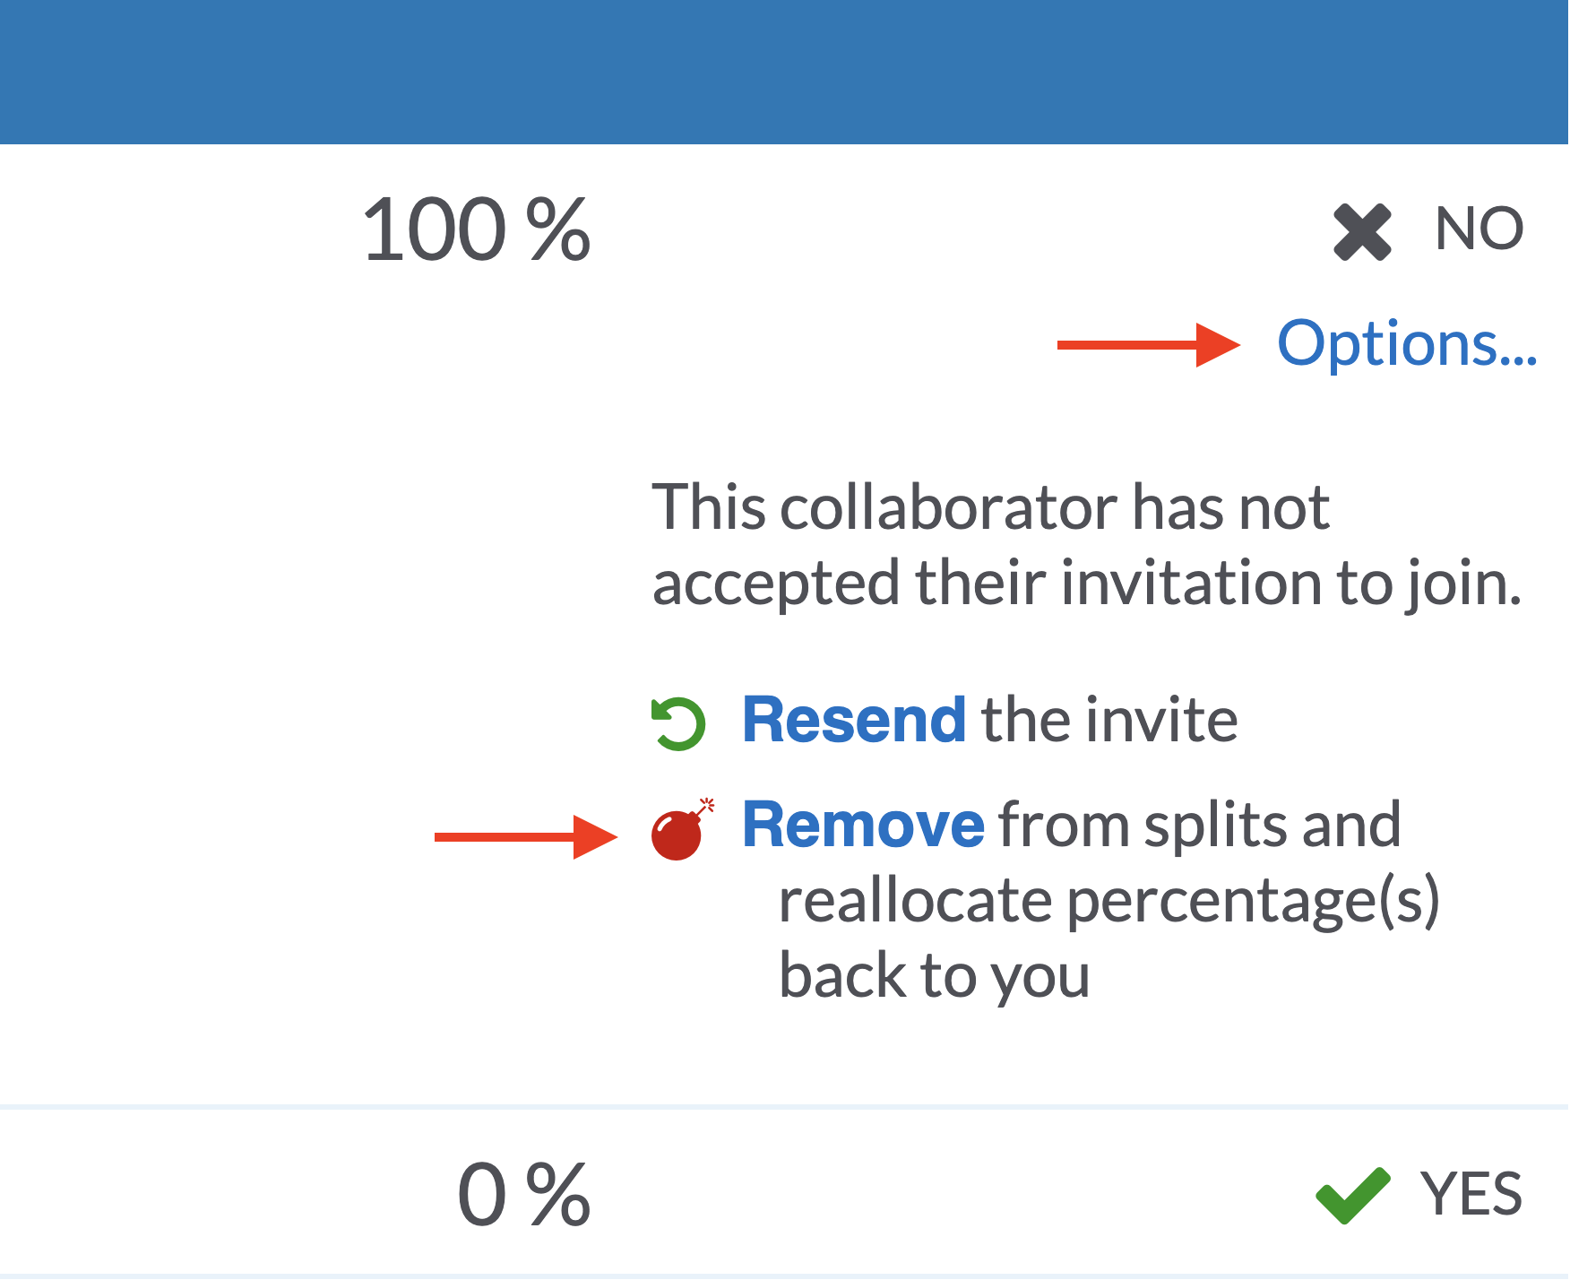Click "the invite" text after Resend
Image resolution: width=1570 pixels, height=1280 pixels.
[1109, 721]
